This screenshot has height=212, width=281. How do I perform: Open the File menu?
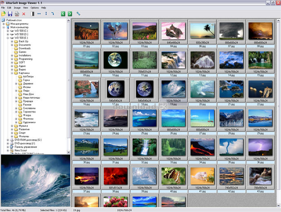3,8
